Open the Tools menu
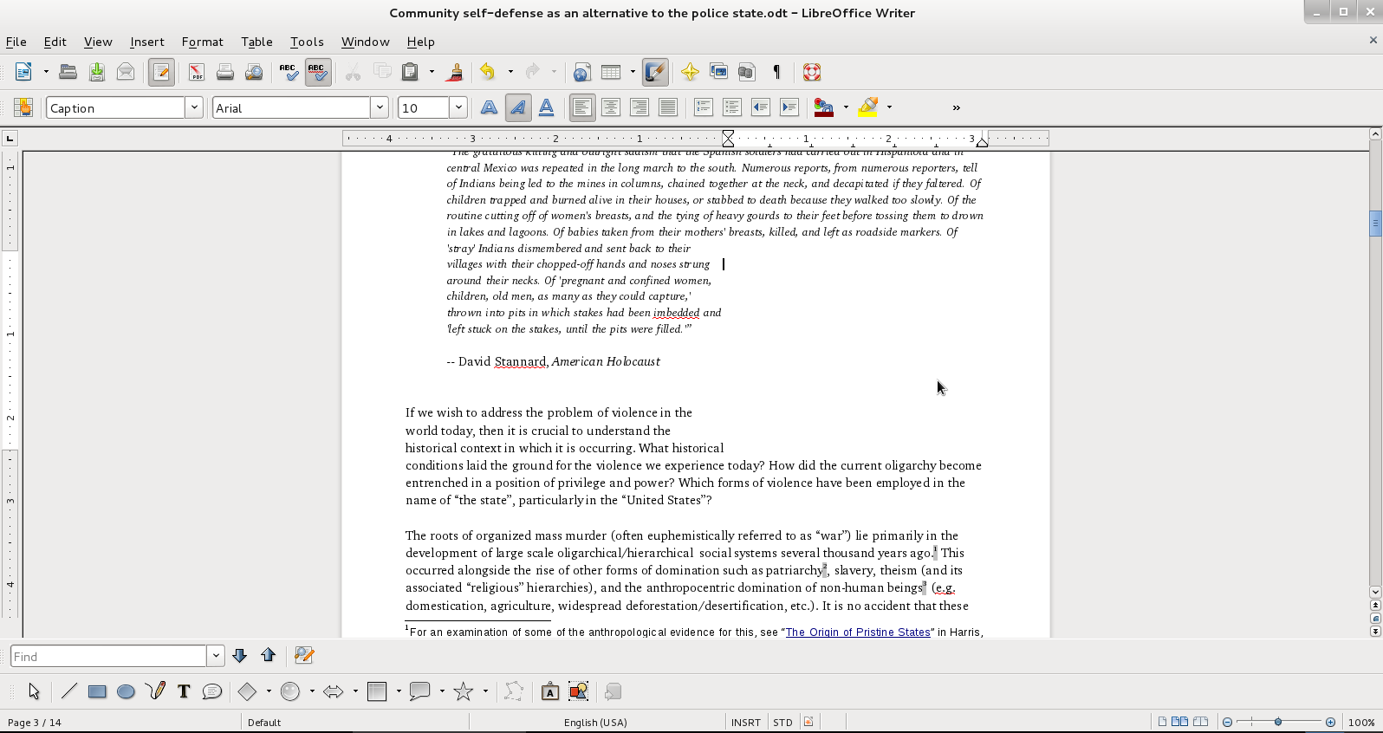Viewport: 1383px width, 733px height. pos(307,42)
